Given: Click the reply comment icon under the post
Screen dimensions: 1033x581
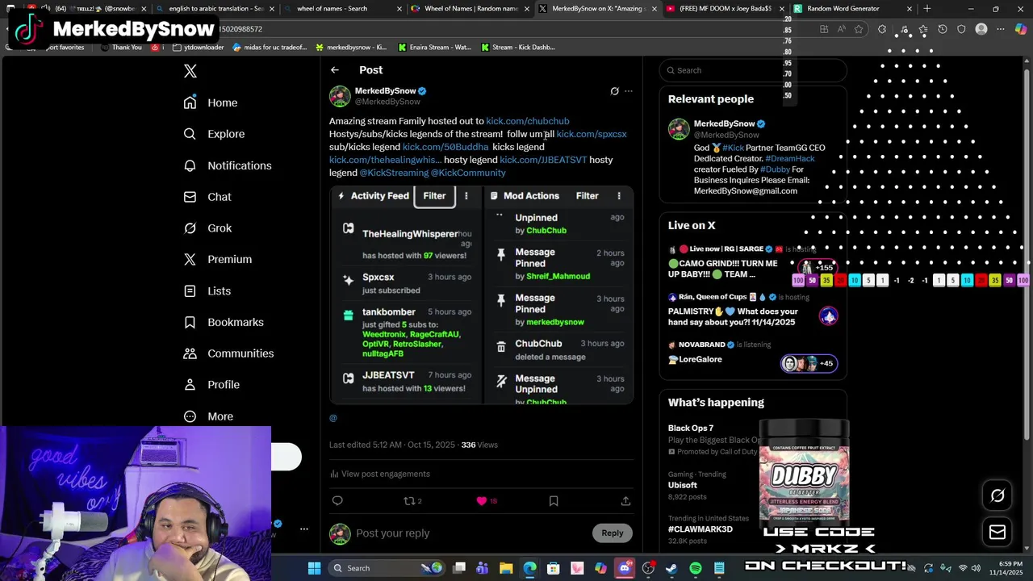Looking at the screenshot, I should click(x=337, y=501).
